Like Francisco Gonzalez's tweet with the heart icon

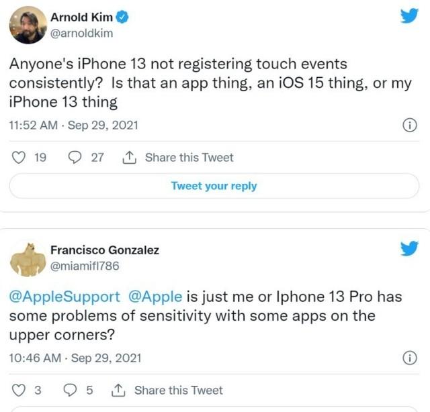[19, 391]
